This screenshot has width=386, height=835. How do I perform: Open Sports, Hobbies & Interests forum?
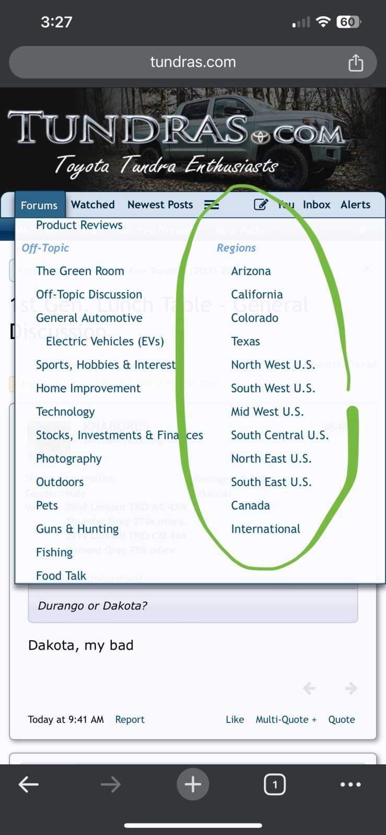(x=106, y=365)
